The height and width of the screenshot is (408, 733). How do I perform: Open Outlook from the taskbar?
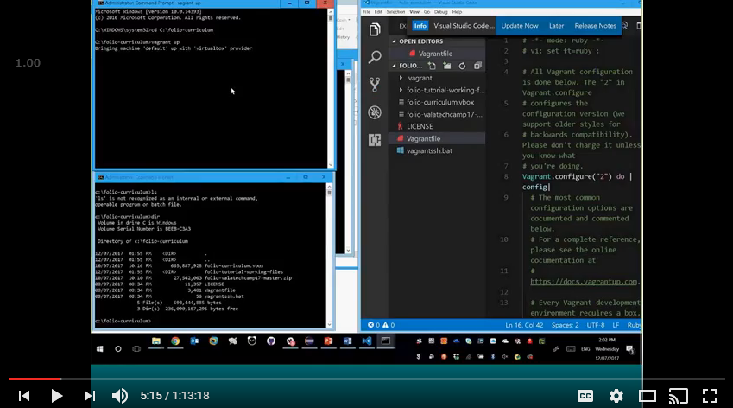click(194, 341)
